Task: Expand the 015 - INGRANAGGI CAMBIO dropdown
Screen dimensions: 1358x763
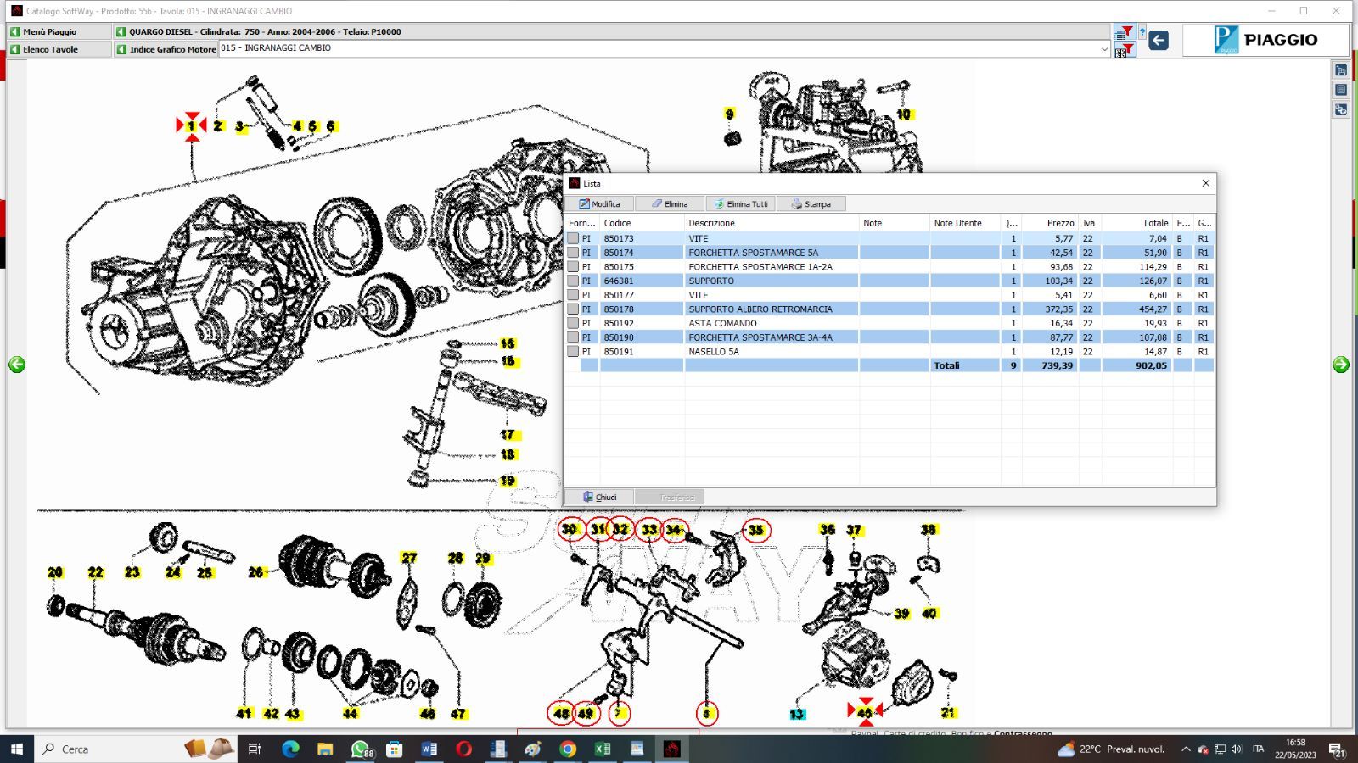Action: click(1103, 49)
